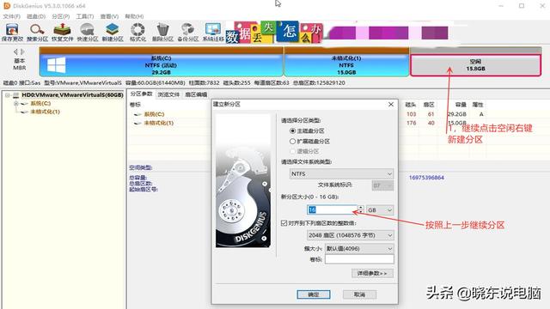Select the 扩展磁盘分区 extended partition radio
550x309 pixels.
[292, 141]
